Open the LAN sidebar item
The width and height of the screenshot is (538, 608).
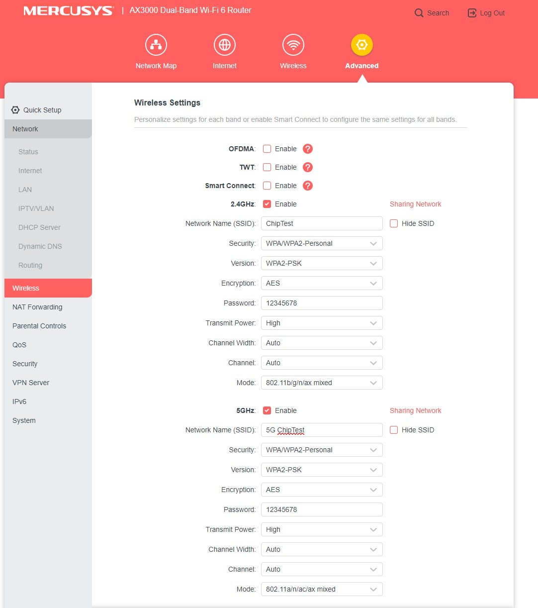tap(25, 190)
